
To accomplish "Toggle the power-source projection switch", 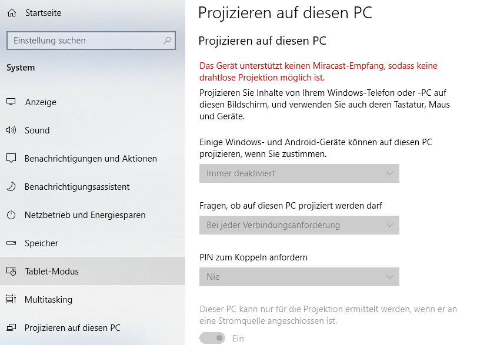I will pyautogui.click(x=212, y=338).
